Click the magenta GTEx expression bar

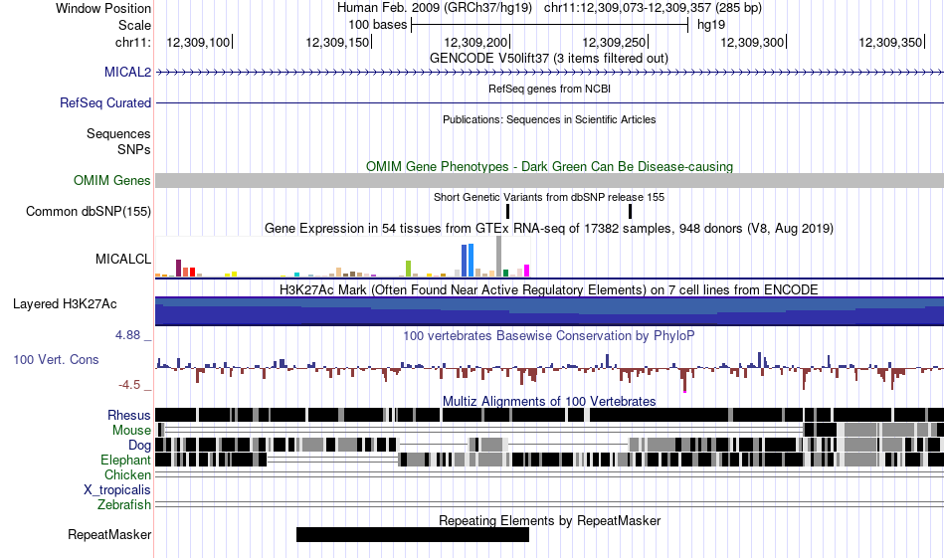pyautogui.click(x=527, y=271)
